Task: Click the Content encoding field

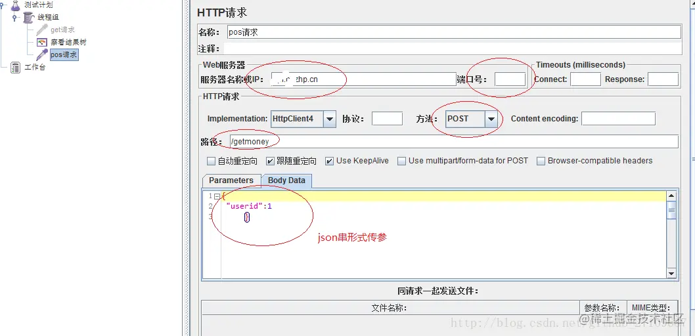Action: tap(618, 119)
